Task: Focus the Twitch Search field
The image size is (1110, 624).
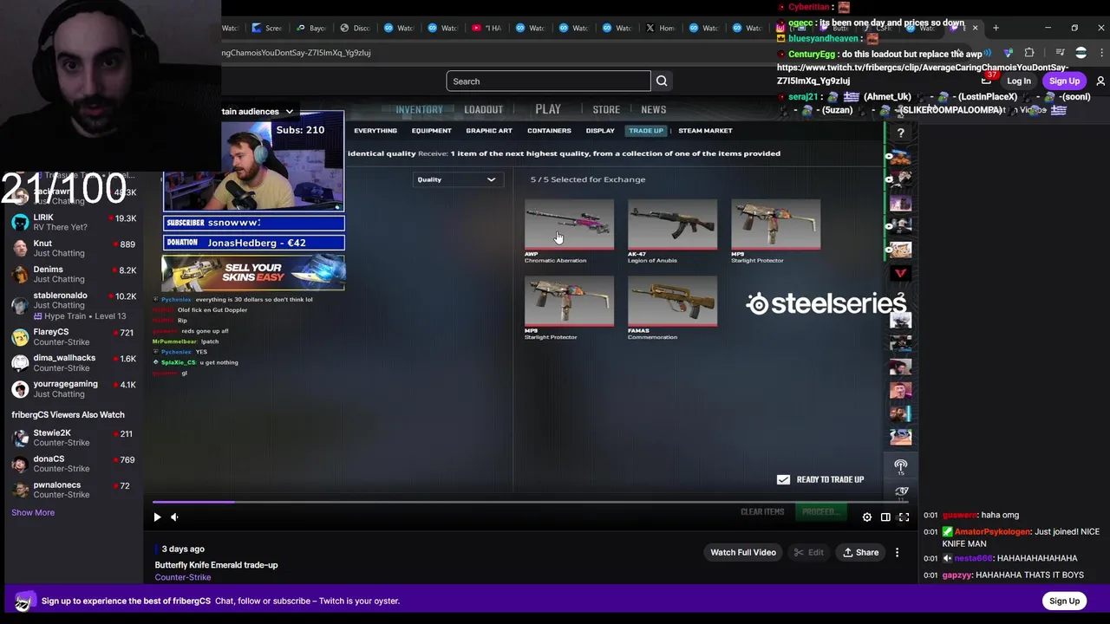Action: coord(548,81)
